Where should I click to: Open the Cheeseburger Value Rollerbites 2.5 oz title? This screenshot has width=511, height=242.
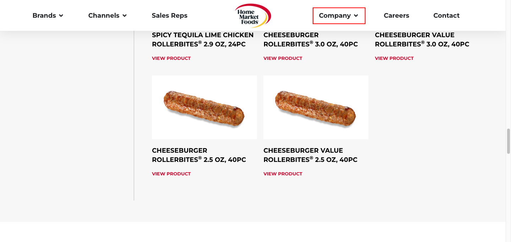point(310,155)
